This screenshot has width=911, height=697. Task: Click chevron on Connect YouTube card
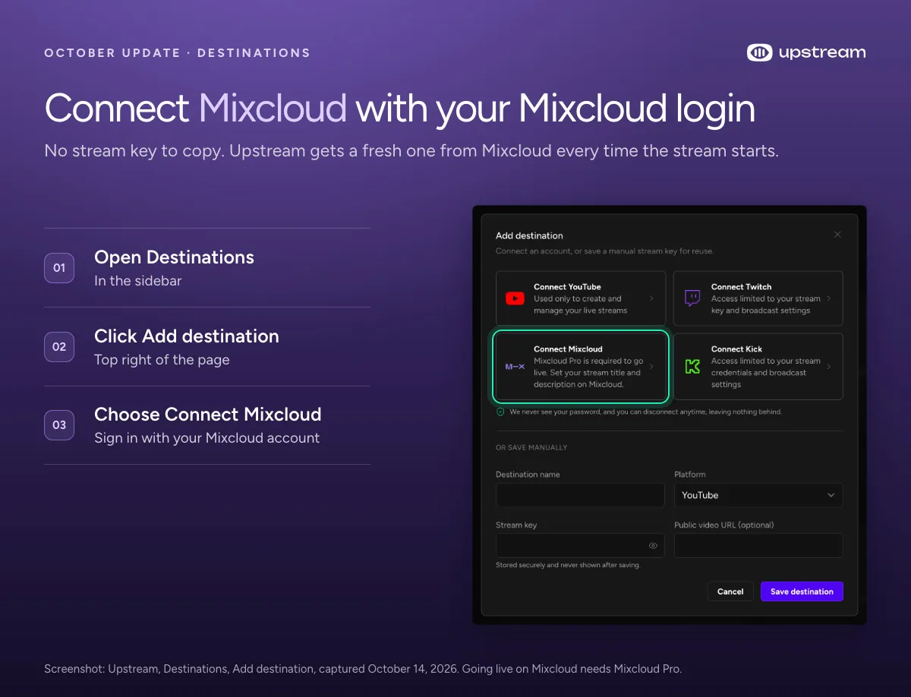pyautogui.click(x=651, y=298)
